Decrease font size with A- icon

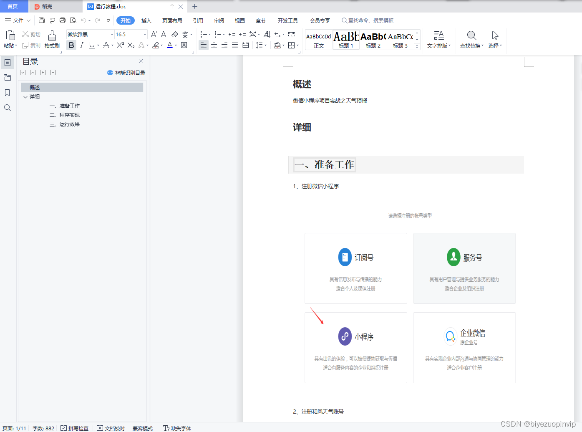pos(164,34)
